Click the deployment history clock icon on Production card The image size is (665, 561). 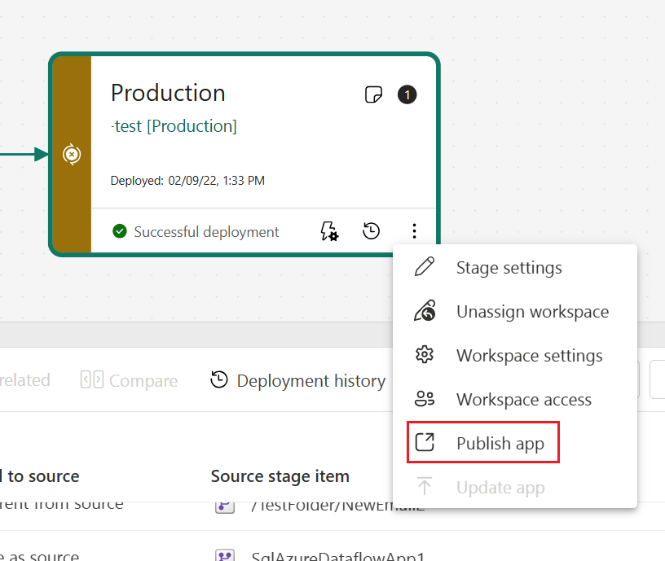(x=371, y=232)
